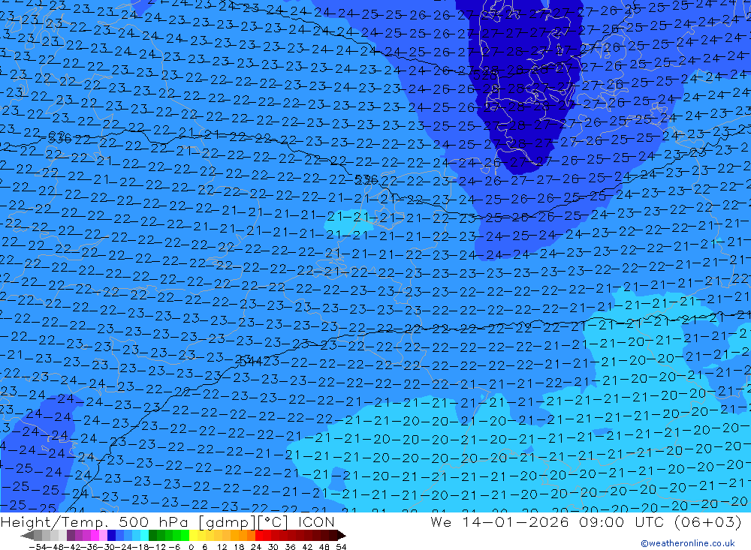Click the dark green legend swatch at -12
Screen dimensions: 751x550
point(152,535)
